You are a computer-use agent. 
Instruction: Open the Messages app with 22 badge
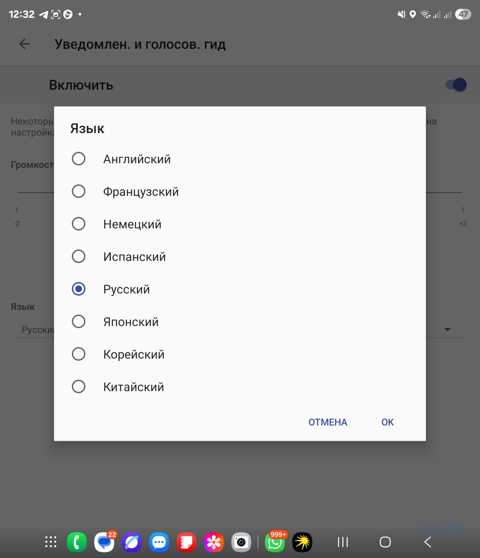(104, 542)
